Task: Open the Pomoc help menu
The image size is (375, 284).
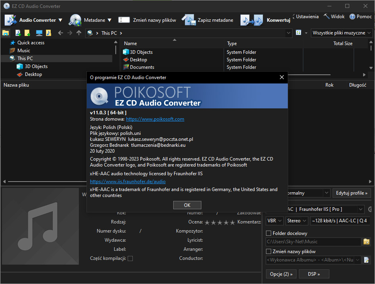Action: coord(361,17)
